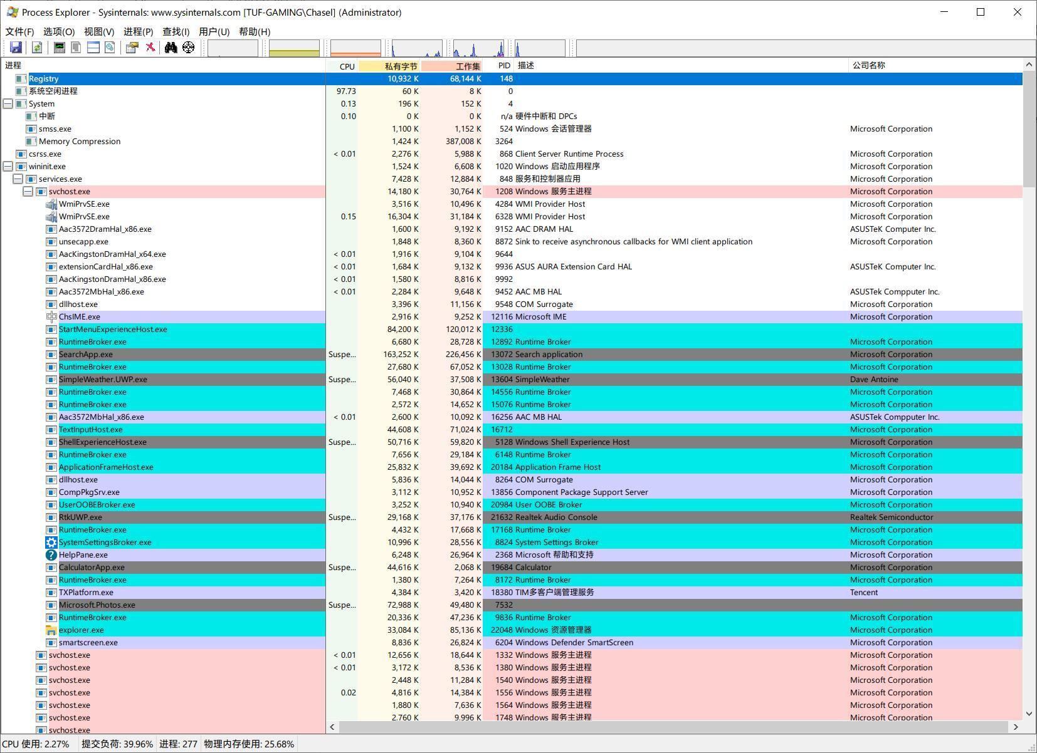
Task: Select the StartMenuExperienceHost.exe process
Action: [113, 330]
